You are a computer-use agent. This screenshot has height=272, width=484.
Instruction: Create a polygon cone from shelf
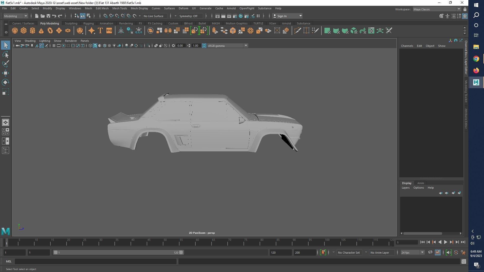tap(41, 31)
